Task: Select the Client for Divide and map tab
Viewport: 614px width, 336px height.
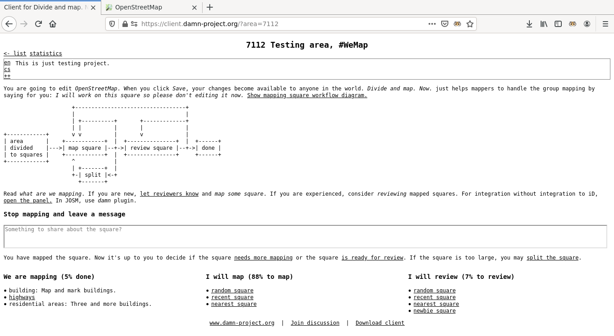Action: [x=50, y=7]
